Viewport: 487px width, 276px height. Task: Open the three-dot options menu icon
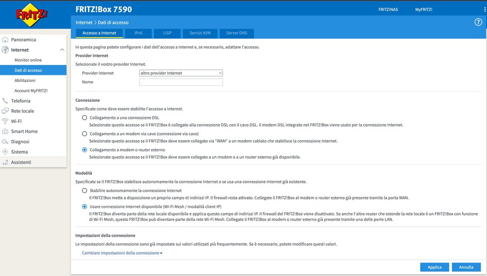coord(485,9)
